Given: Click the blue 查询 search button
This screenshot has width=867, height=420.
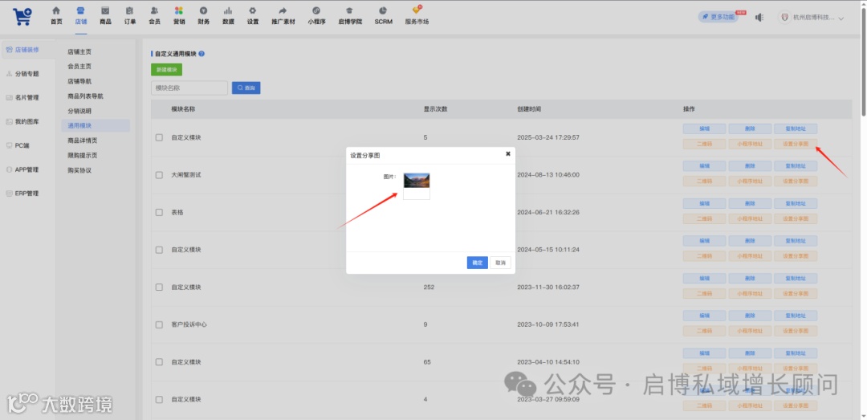Looking at the screenshot, I should coord(246,88).
